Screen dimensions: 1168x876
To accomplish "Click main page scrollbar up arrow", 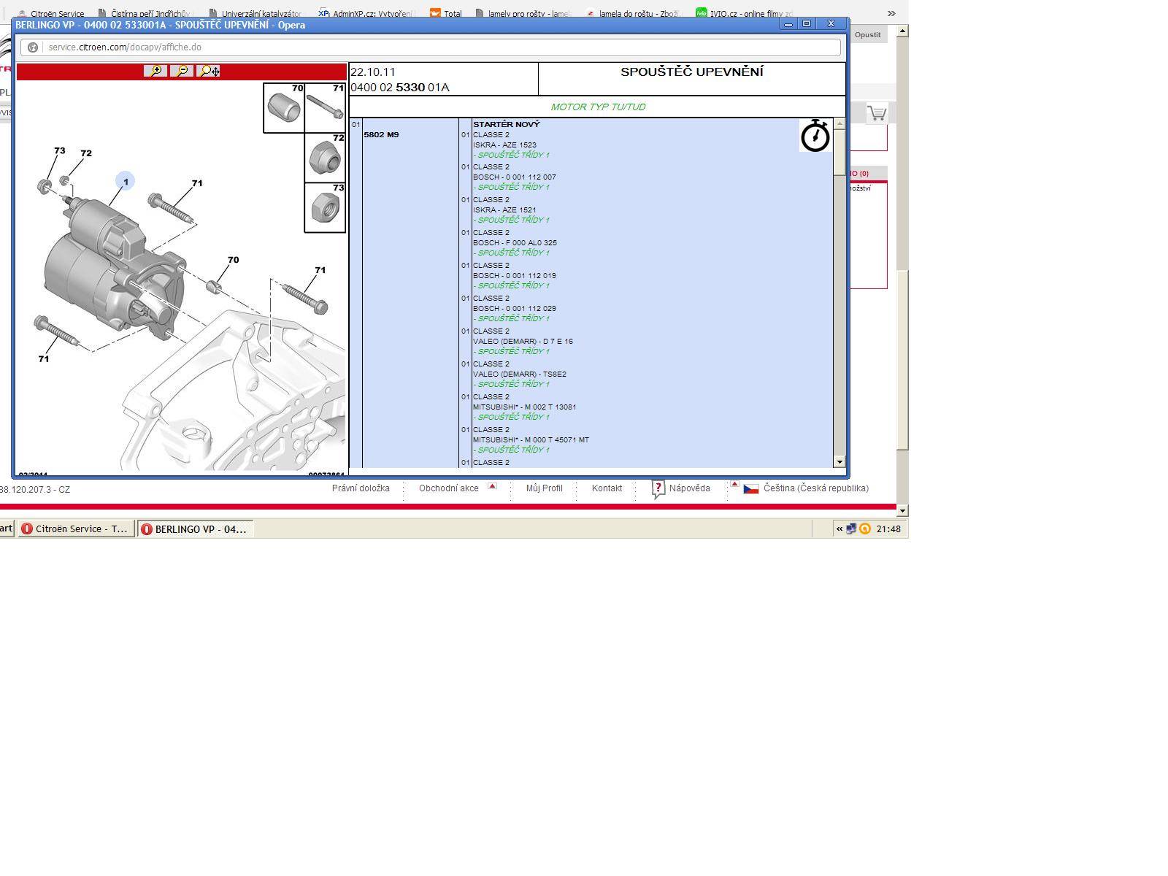I will [903, 31].
